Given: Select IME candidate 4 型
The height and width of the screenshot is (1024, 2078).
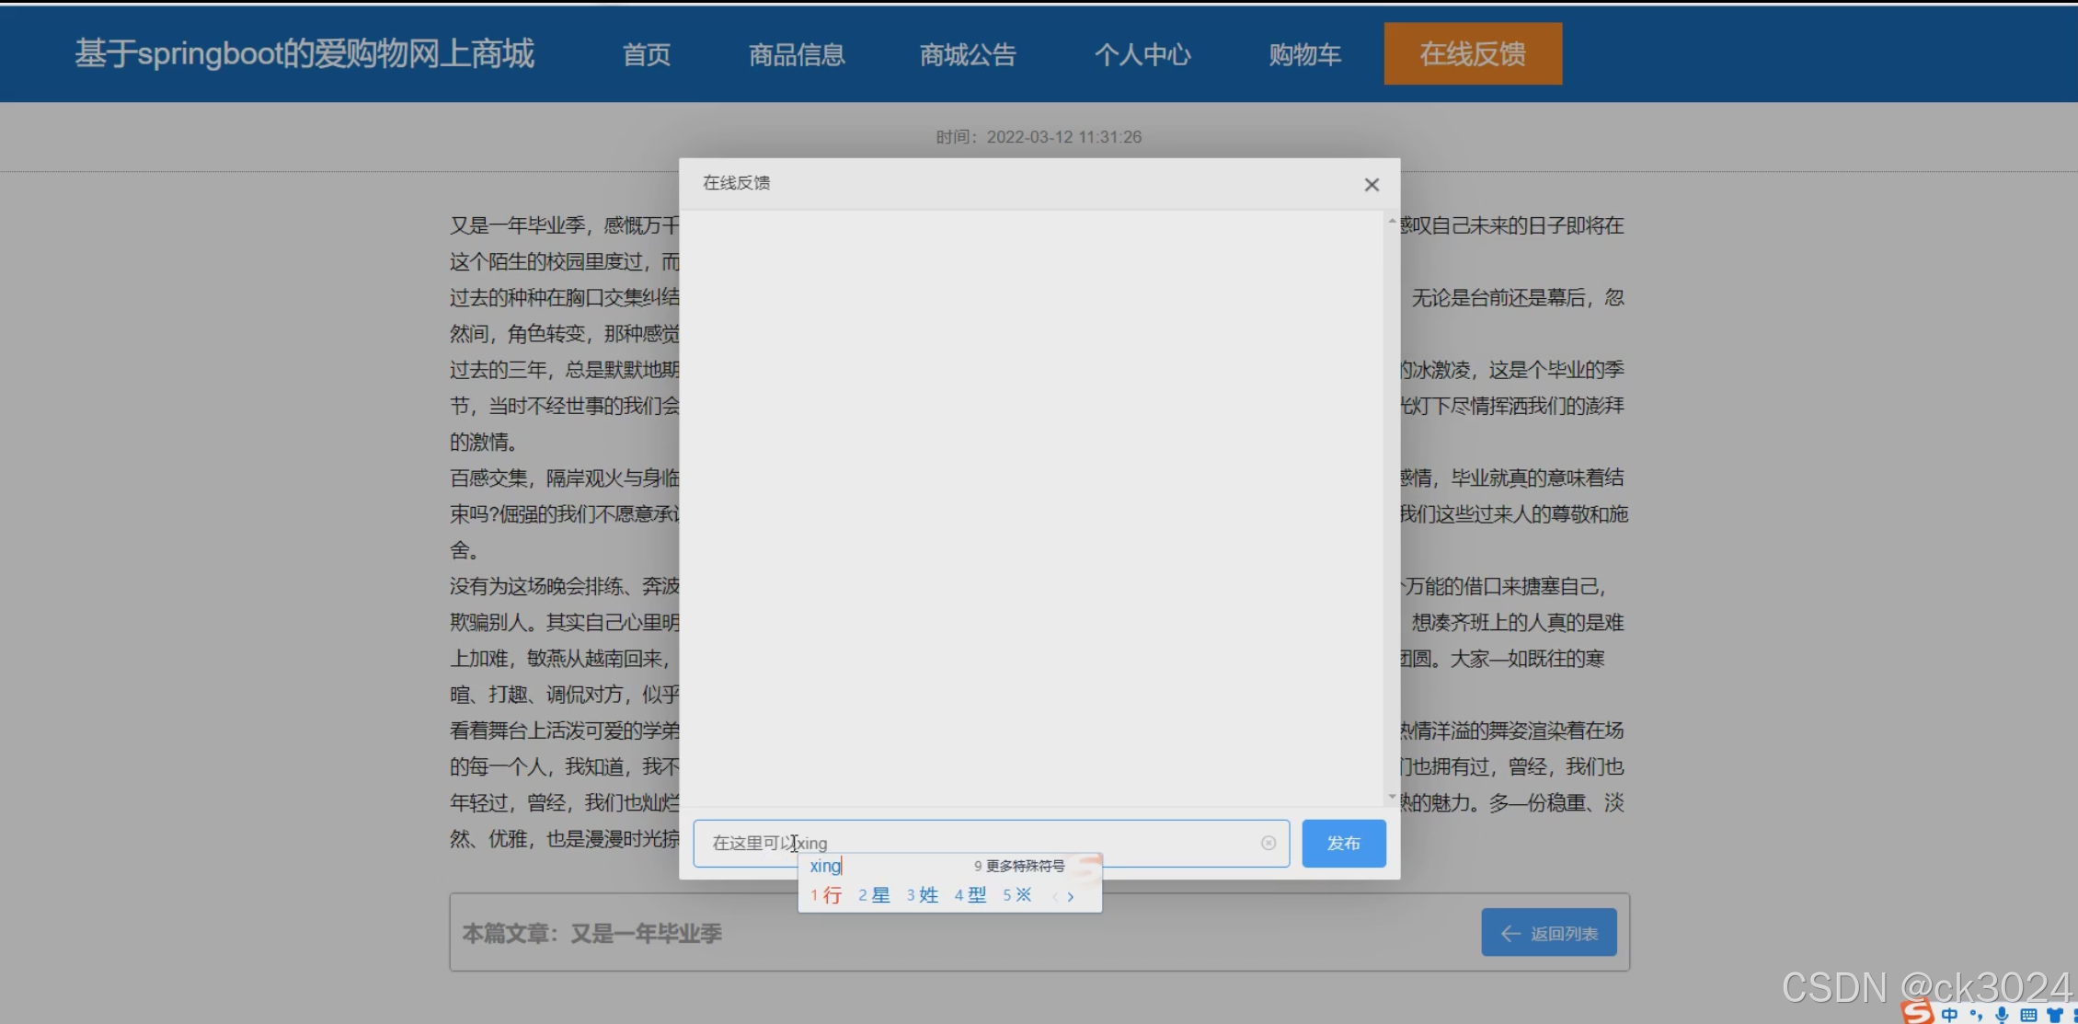Looking at the screenshot, I should pos(970,895).
